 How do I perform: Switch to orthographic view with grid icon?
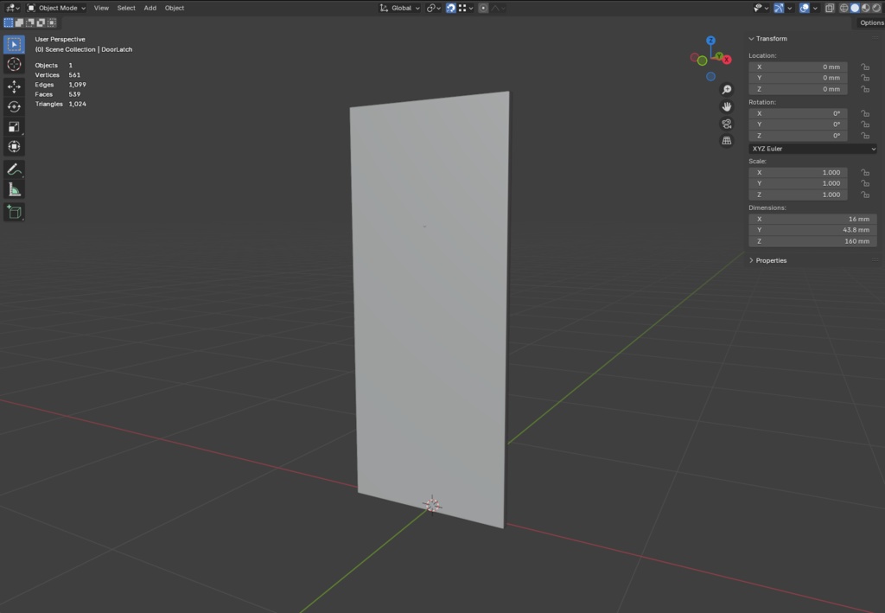(726, 141)
